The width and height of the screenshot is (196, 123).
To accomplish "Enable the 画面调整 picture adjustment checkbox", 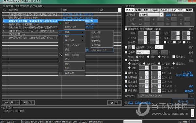I will (126, 29).
